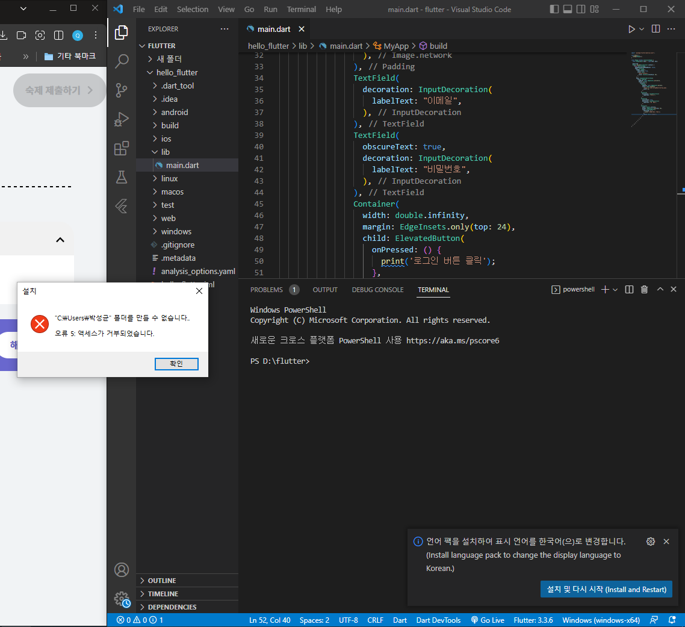Open the run button dropdown arrow

click(x=642, y=29)
